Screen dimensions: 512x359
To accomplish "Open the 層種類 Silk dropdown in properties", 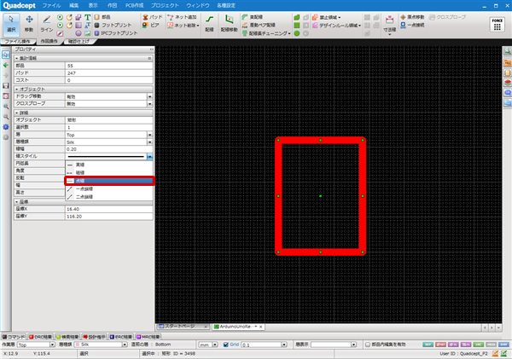I will pos(150,142).
